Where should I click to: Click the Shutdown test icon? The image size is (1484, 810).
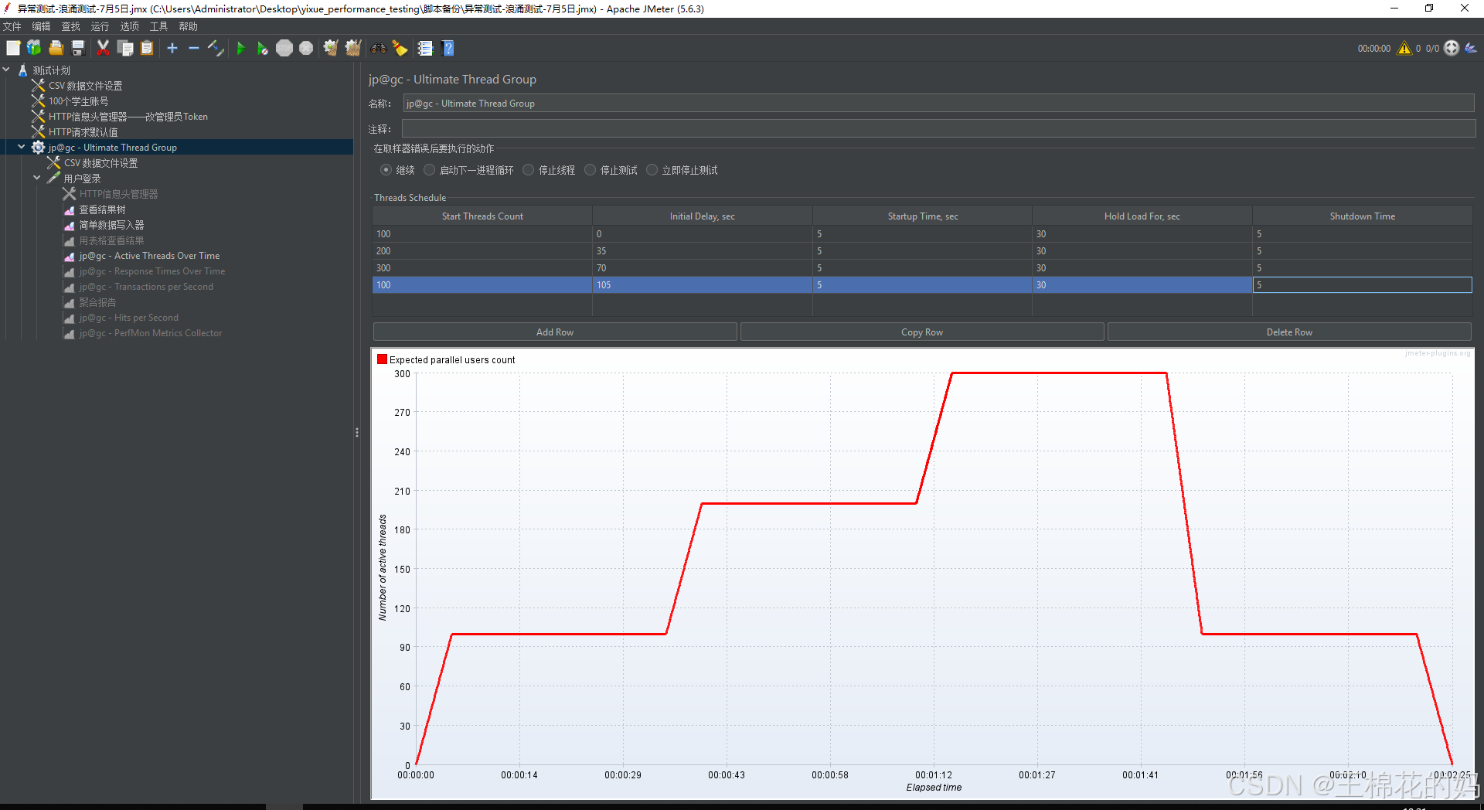pos(306,48)
